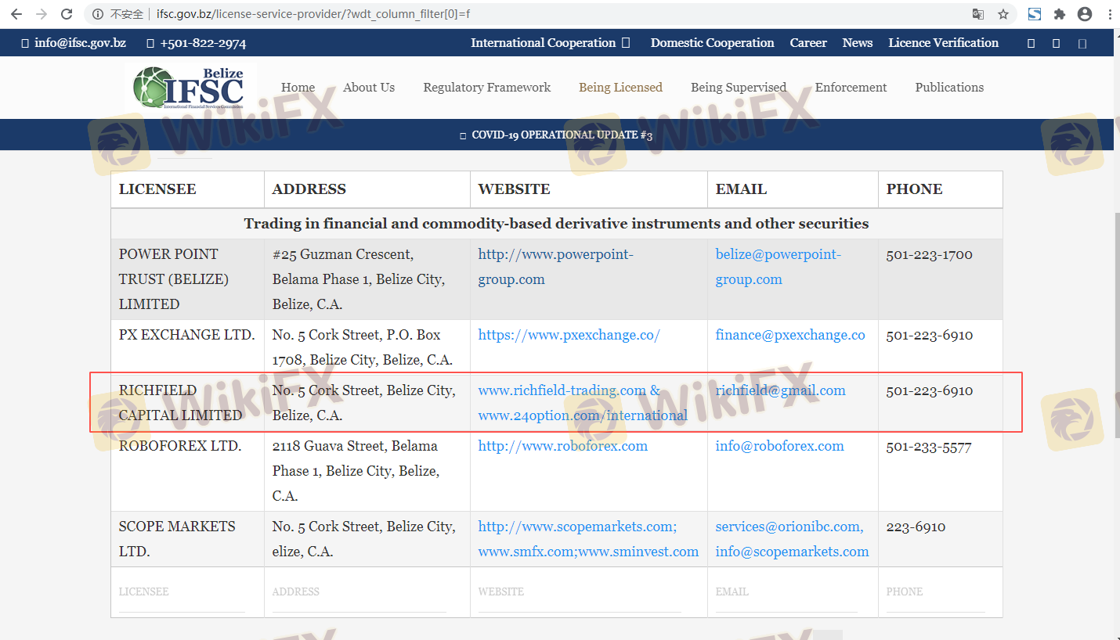
Task: Click the richfield@gmail.com email link
Action: coord(780,390)
